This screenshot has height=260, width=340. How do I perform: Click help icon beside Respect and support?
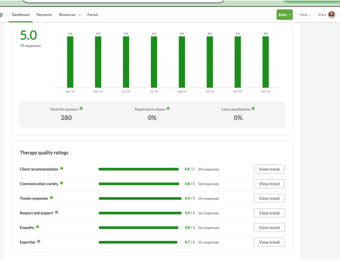(x=57, y=213)
